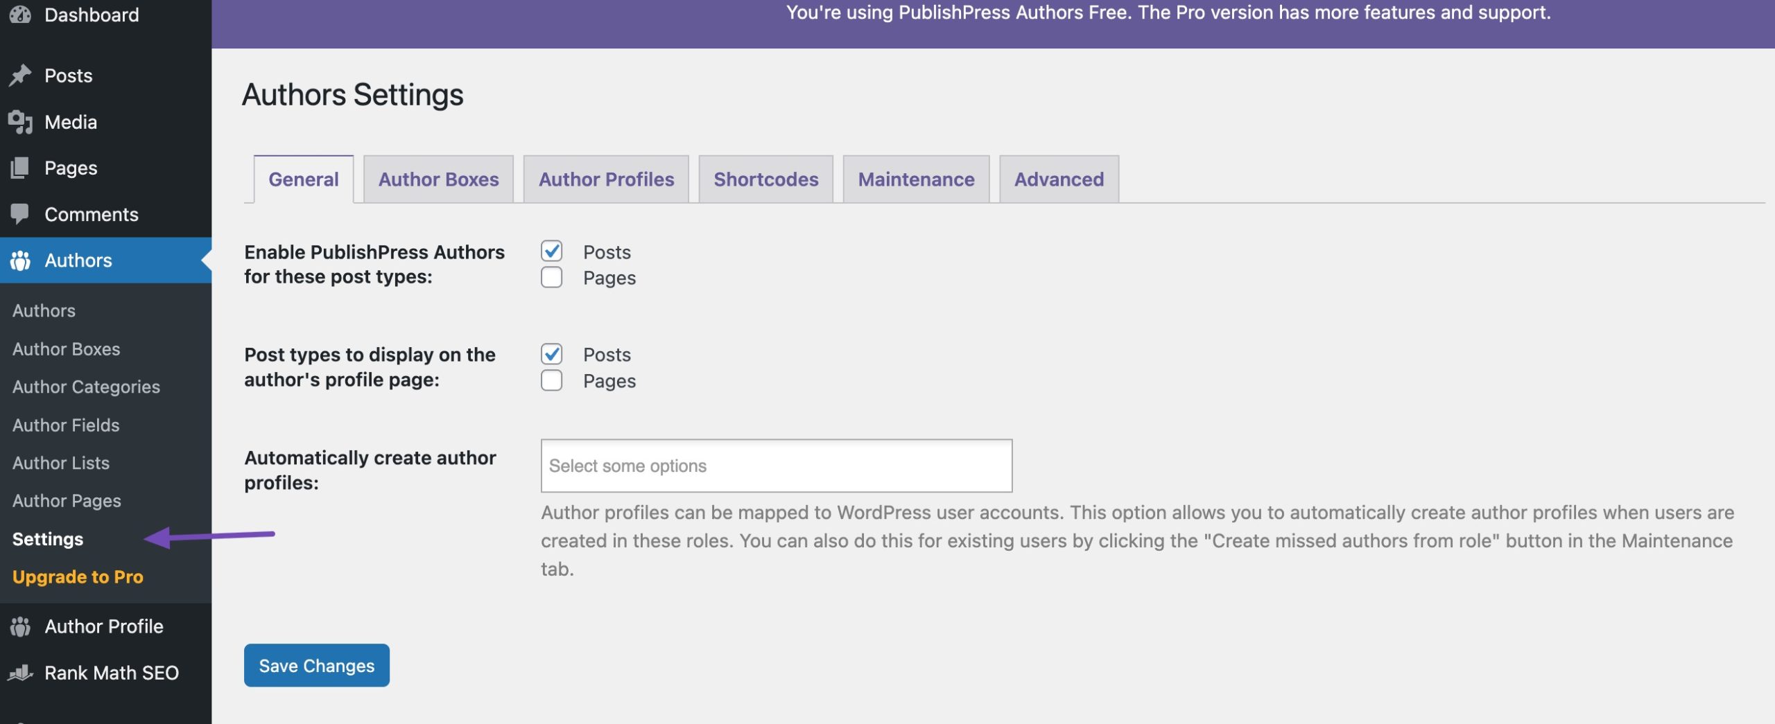1775x724 pixels.
Task: Open the Author Lists submenu link
Action: [x=61, y=463]
